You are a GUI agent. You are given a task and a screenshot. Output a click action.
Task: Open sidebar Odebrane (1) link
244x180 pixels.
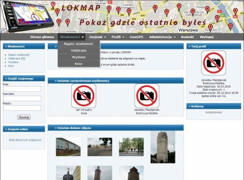[x=17, y=58]
